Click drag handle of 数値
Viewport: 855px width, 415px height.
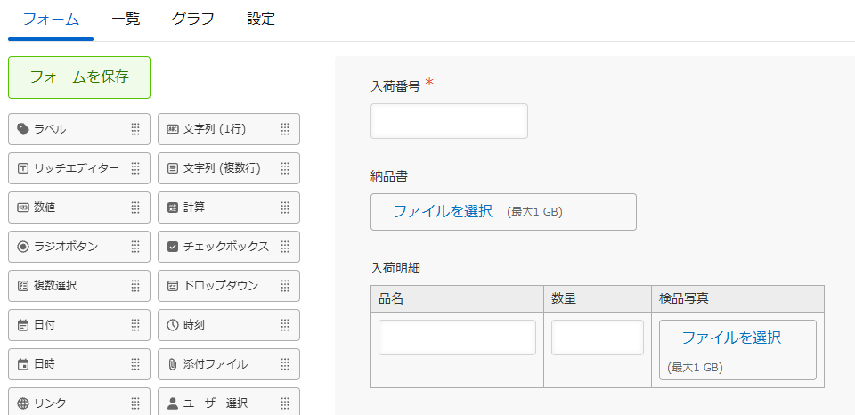(135, 207)
